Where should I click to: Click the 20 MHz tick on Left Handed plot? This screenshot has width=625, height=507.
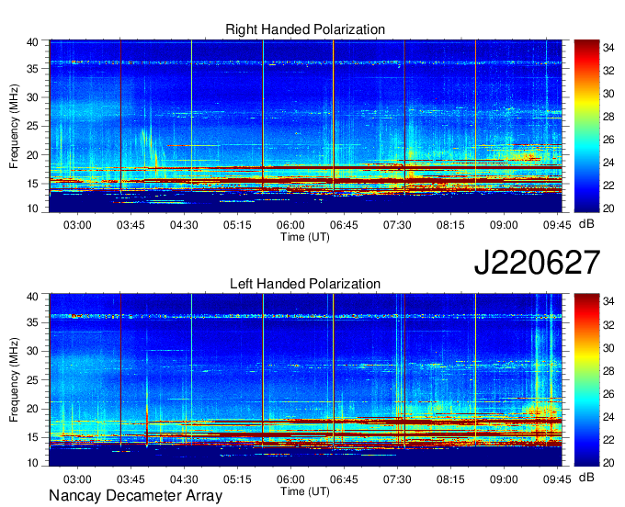coord(33,409)
